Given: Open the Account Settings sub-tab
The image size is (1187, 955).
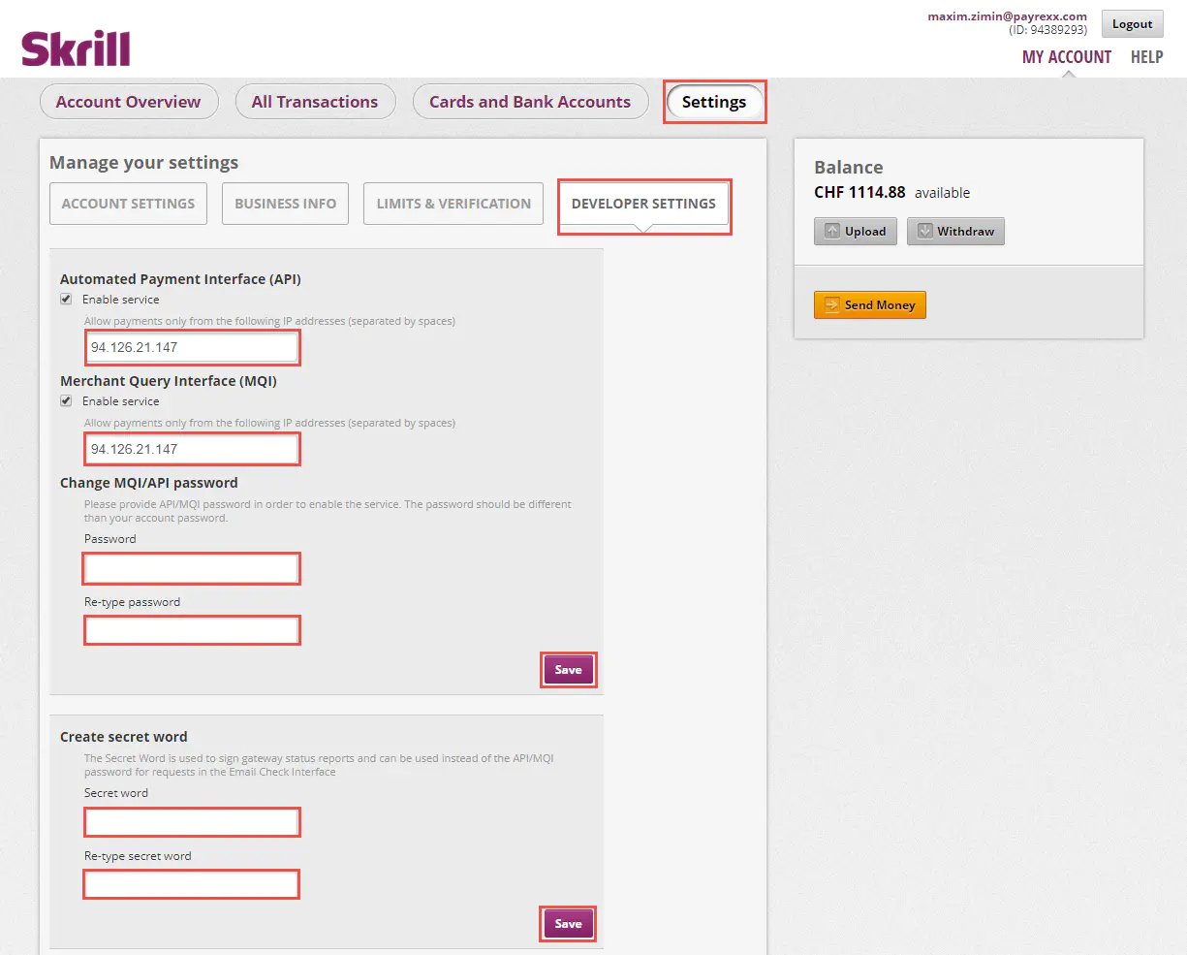Looking at the screenshot, I should click(128, 204).
